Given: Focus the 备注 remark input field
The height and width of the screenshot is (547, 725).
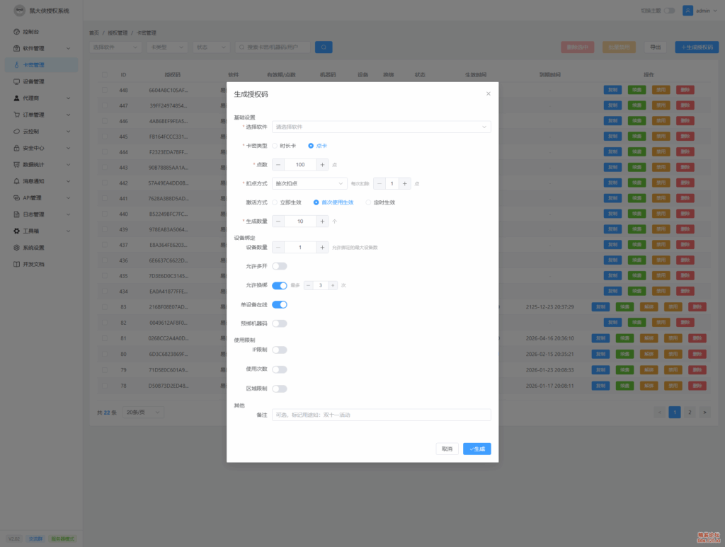Looking at the screenshot, I should tap(381, 415).
